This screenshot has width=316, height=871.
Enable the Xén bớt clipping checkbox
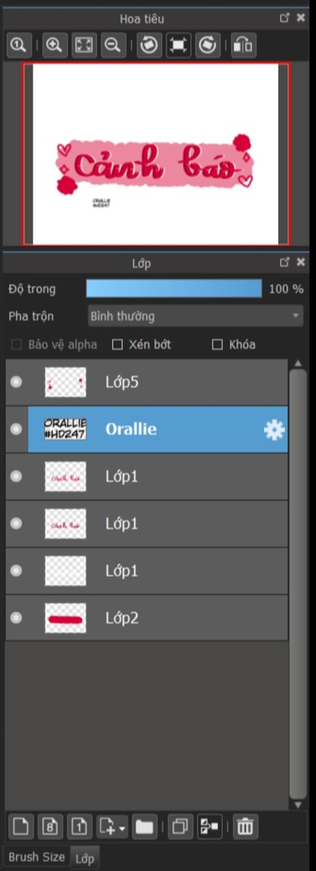point(117,345)
